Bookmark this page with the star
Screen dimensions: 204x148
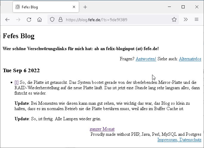174,20
